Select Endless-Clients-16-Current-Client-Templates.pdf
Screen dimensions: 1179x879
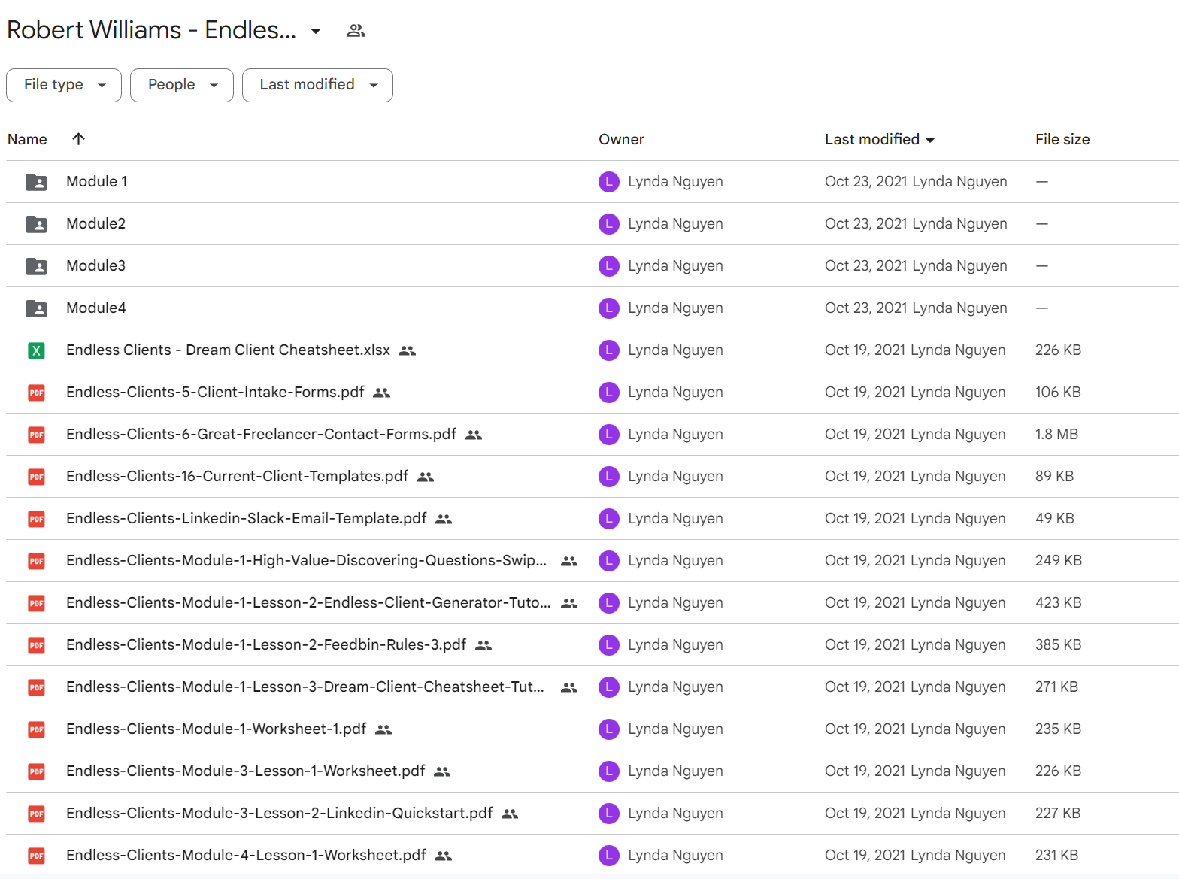click(x=237, y=476)
